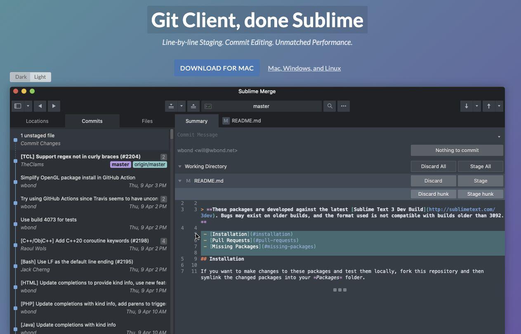Select Simplify OpenGL package install commit
This screenshot has width=521, height=334.
tap(90, 181)
